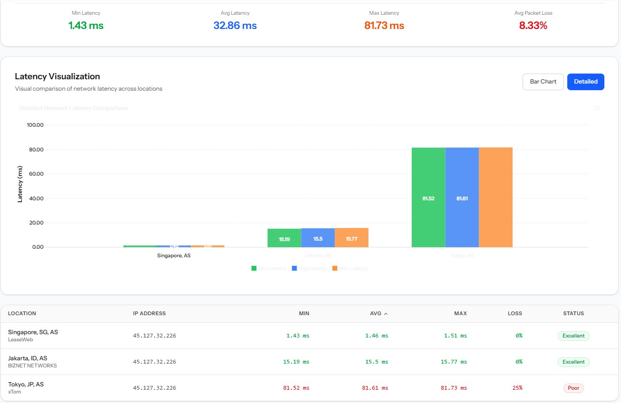
Task: Click the 8.33% Avg Packet Loss summary
Action: (x=533, y=26)
